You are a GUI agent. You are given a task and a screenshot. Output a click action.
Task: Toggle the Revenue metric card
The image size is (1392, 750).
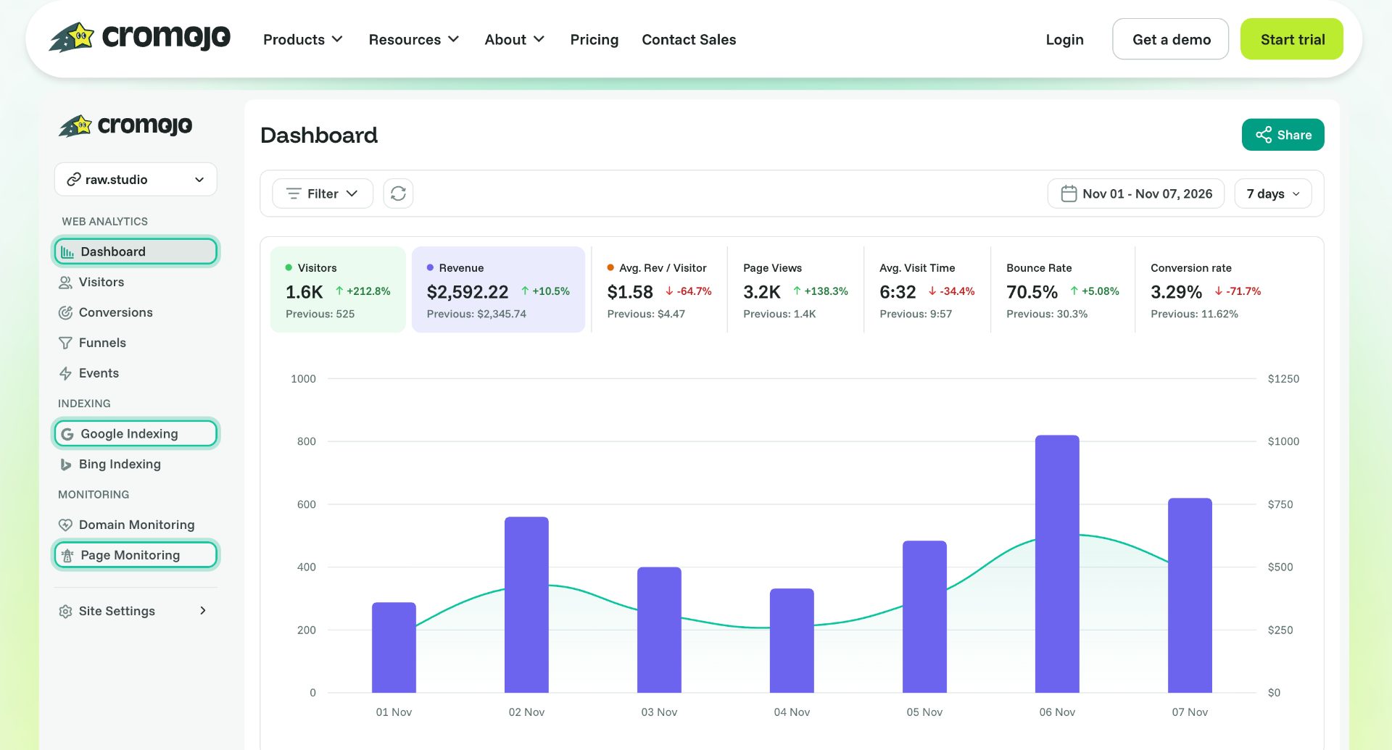tap(498, 290)
